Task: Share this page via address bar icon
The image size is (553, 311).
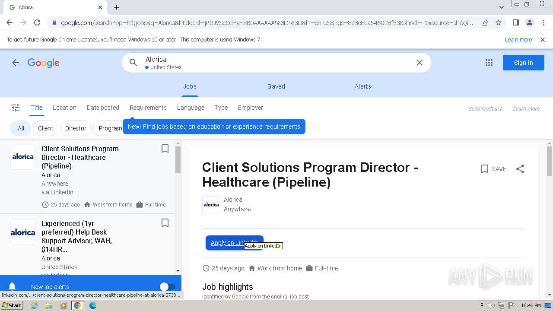Action: 485,22
